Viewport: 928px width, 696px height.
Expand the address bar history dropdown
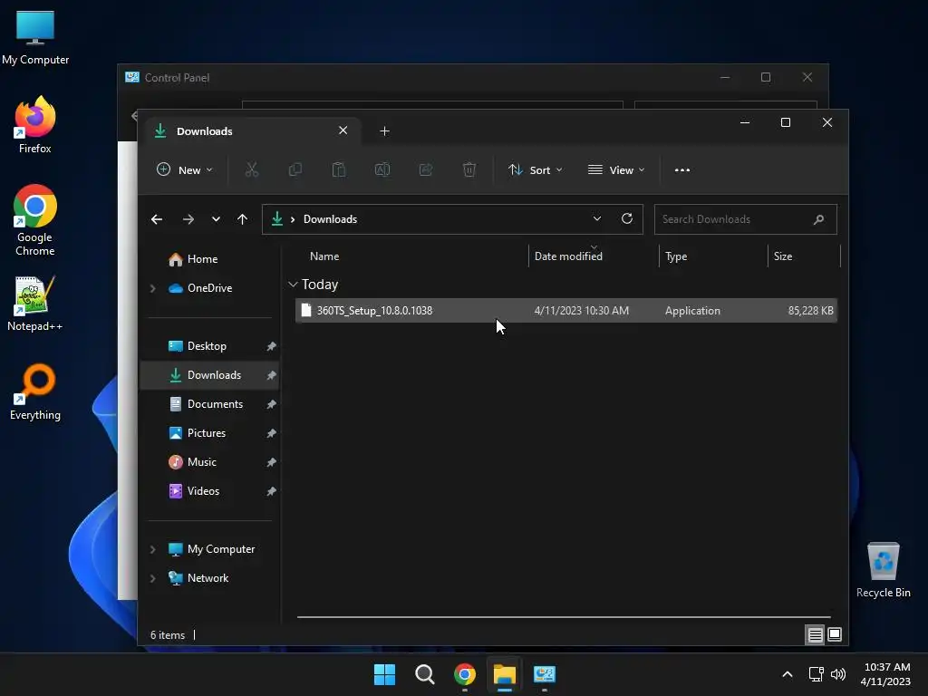point(597,218)
